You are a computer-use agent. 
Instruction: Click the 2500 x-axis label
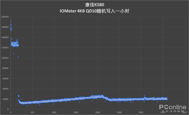click(x=119, y=112)
